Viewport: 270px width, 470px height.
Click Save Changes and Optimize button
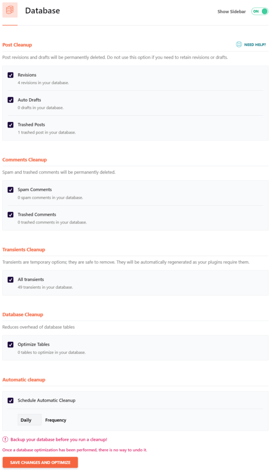point(40,462)
